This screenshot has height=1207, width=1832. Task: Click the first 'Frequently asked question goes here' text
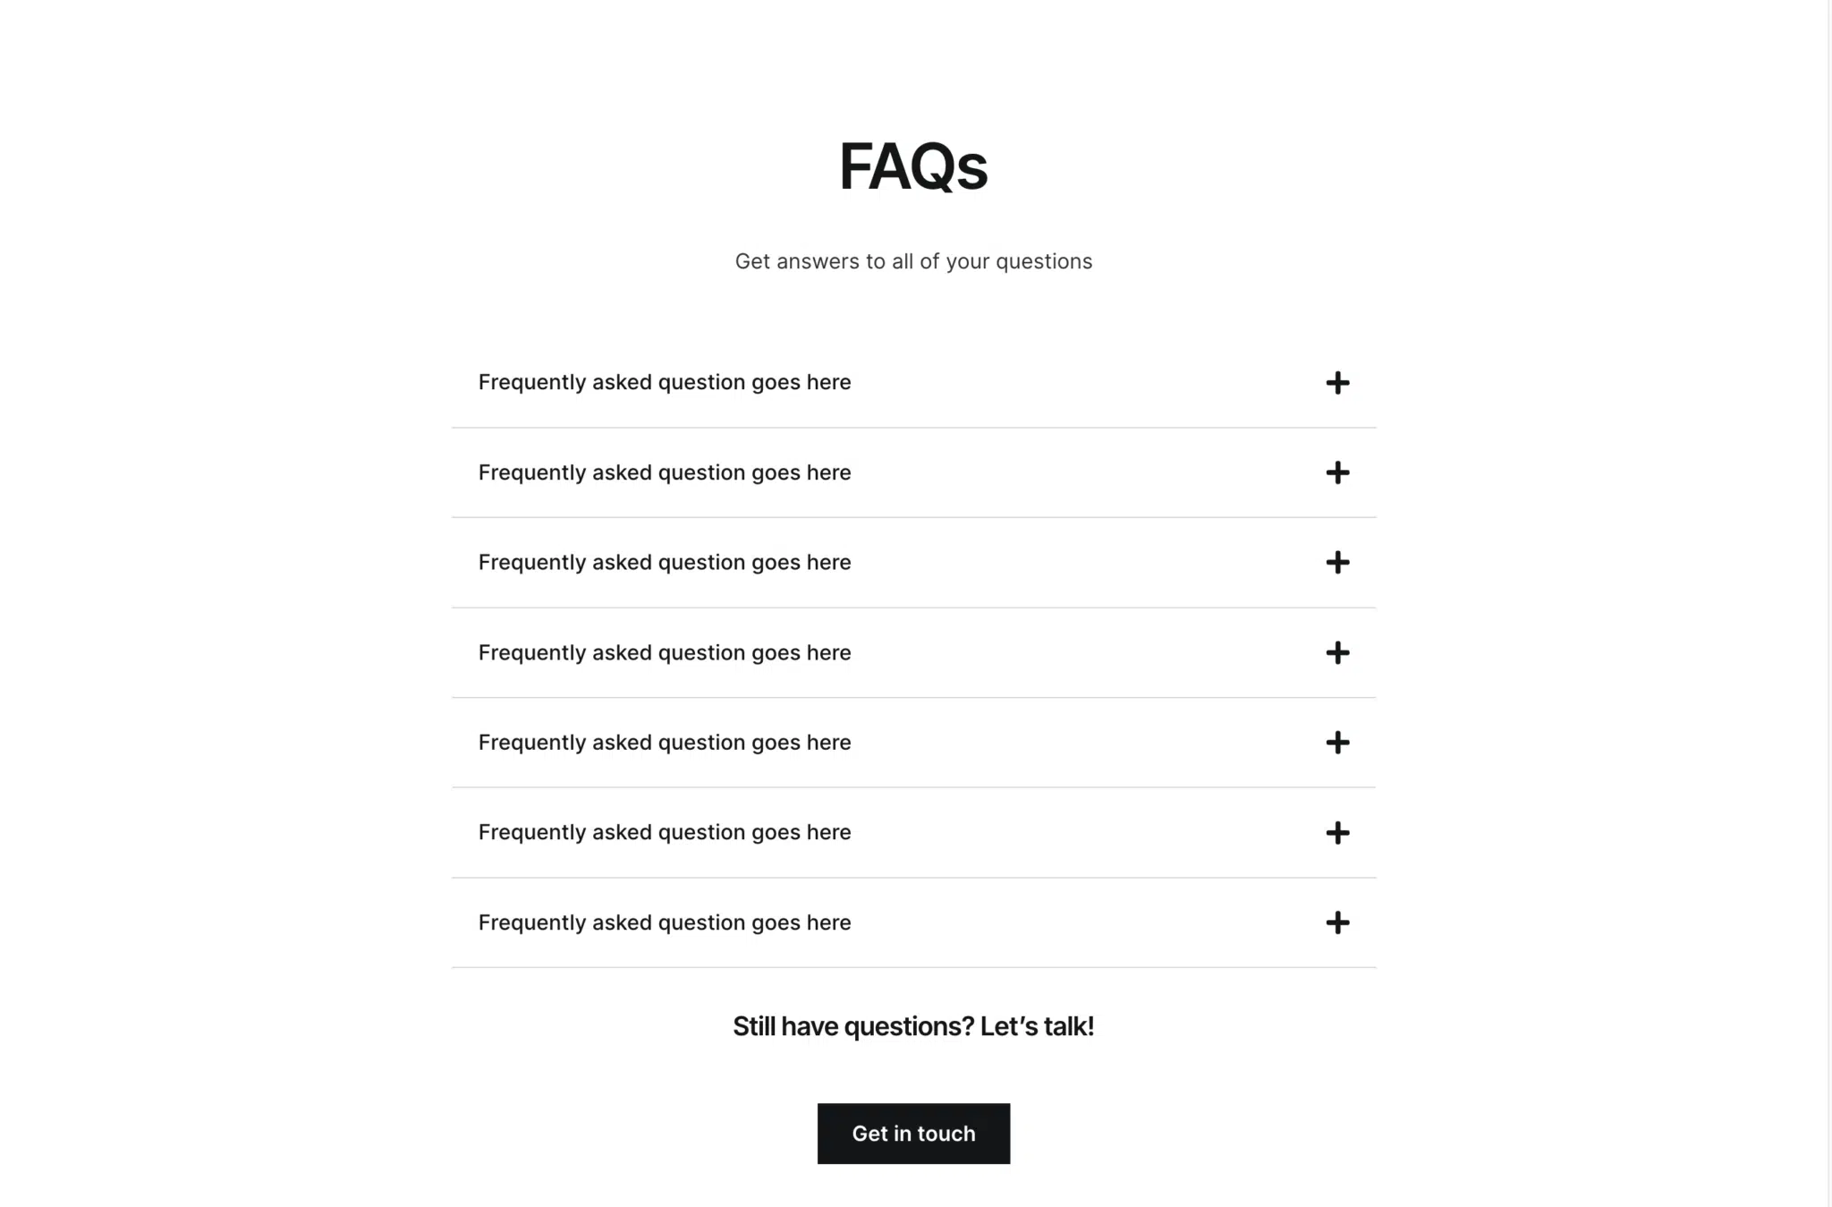coord(665,383)
